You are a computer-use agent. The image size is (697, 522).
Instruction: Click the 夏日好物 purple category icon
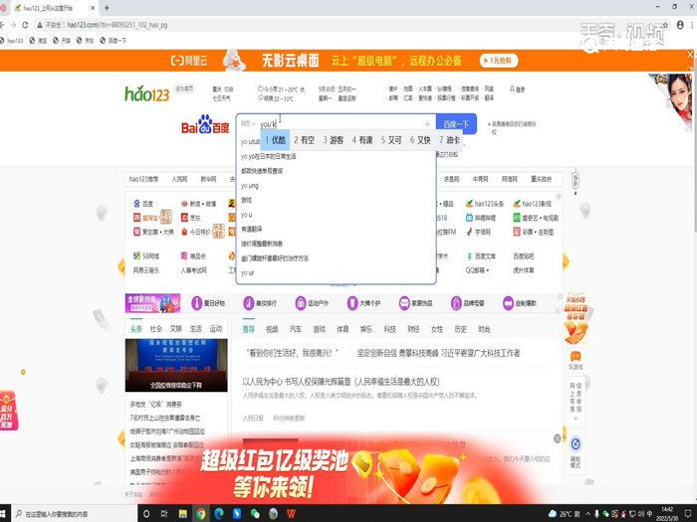point(196,303)
